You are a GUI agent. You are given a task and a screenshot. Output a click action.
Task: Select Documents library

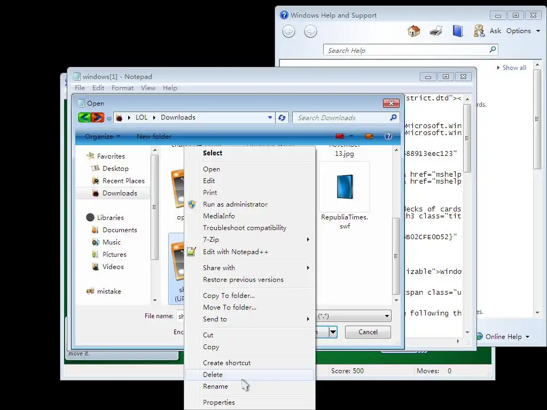point(120,230)
